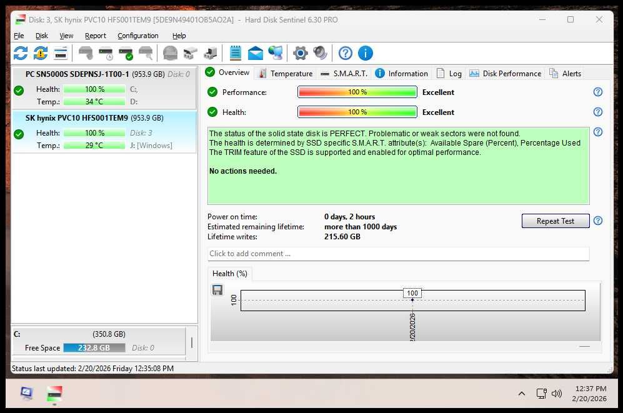The image size is (623, 413).
Task: Click the Refresh disk status toolbar icon
Action: point(20,53)
